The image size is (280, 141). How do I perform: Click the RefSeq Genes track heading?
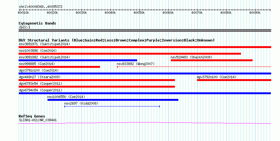32,116
